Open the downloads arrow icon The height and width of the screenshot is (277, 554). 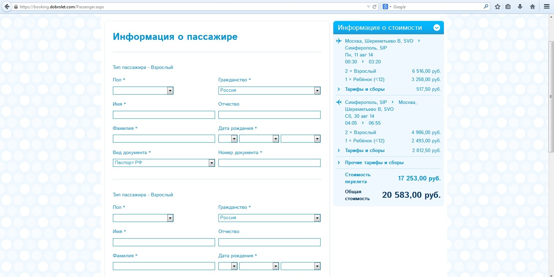click(x=520, y=7)
